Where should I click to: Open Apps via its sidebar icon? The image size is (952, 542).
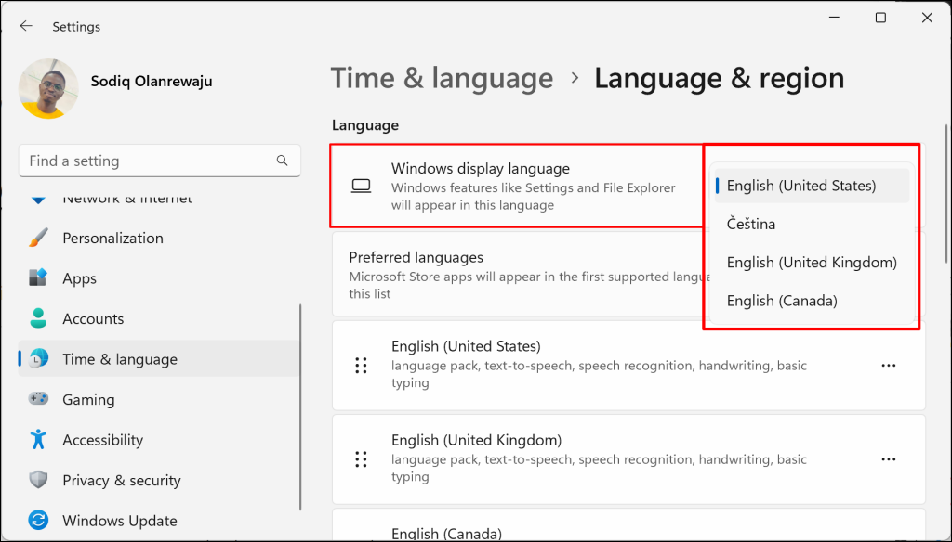[38, 278]
